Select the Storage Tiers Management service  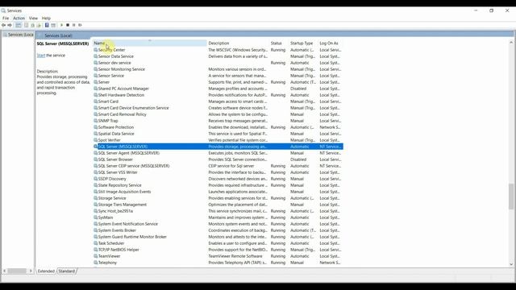point(122,205)
